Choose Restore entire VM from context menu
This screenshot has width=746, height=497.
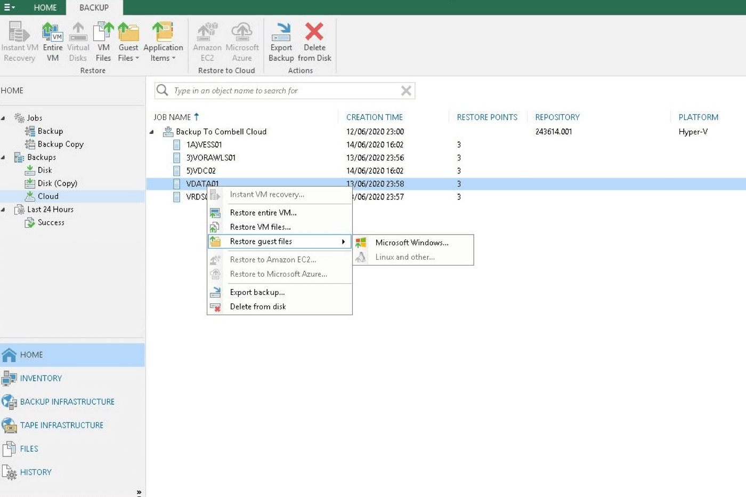[x=280, y=213]
